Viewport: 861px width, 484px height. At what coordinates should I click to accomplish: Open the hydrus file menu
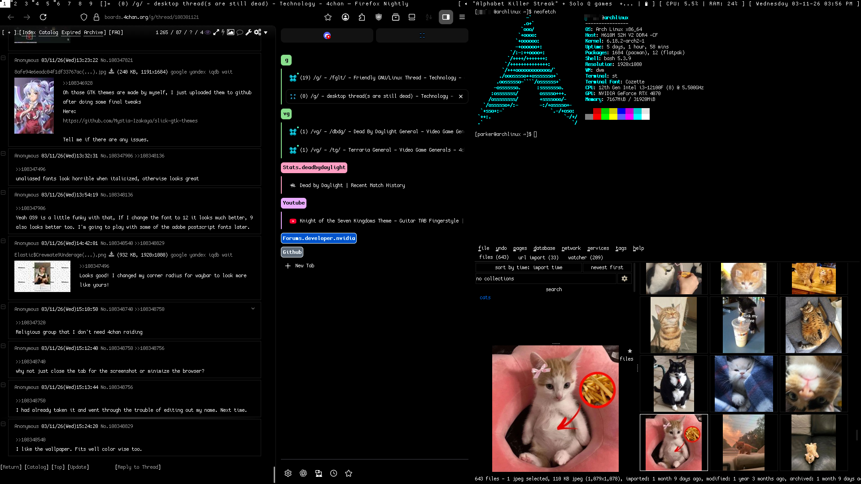coord(484,248)
